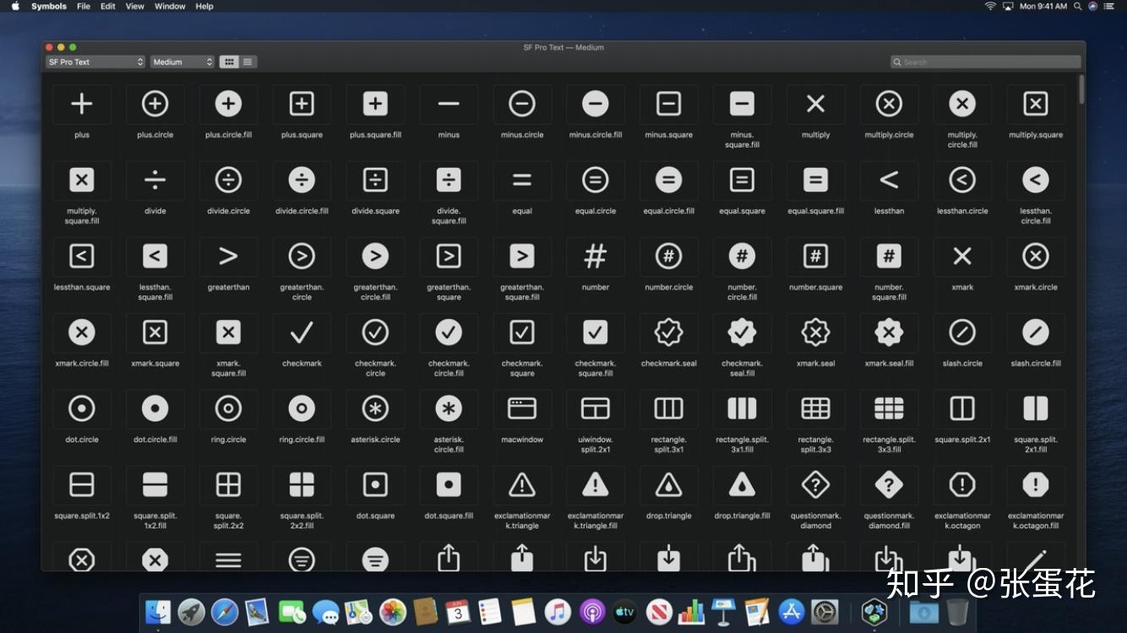Viewport: 1127px width, 633px height.
Task: Select the square.split.2x2 symbol
Action: (x=228, y=484)
